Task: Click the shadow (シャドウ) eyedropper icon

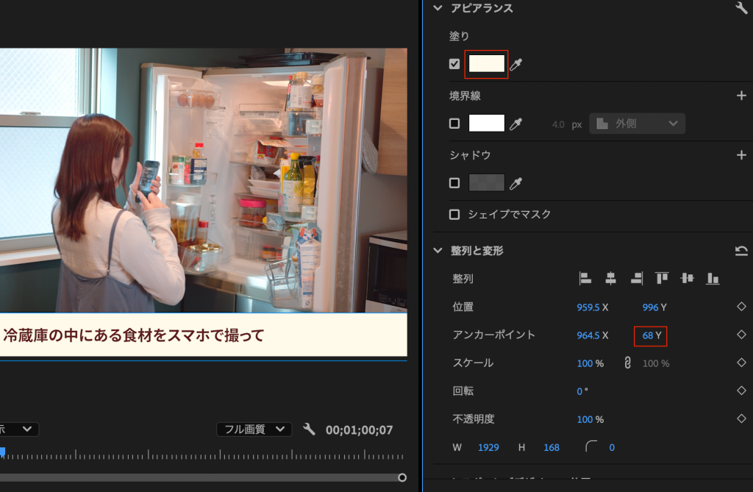Action: point(516,183)
